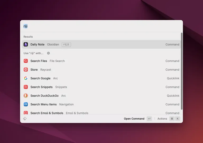
Task: Click the riji alias tag
Action: tap(66, 44)
